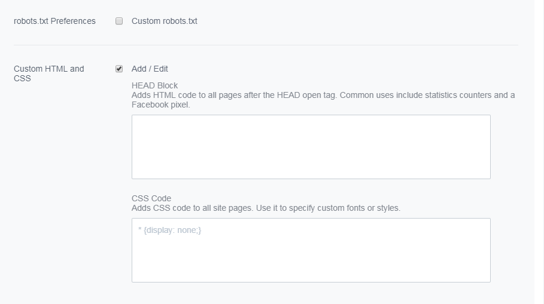Click the "Facebook pixel." text line
Screen dimensions: 544x304
(x=160, y=105)
